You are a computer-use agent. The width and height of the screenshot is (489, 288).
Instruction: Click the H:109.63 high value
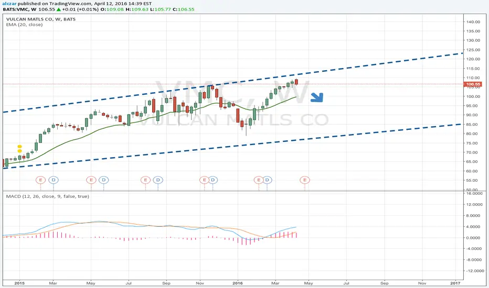[137, 9]
